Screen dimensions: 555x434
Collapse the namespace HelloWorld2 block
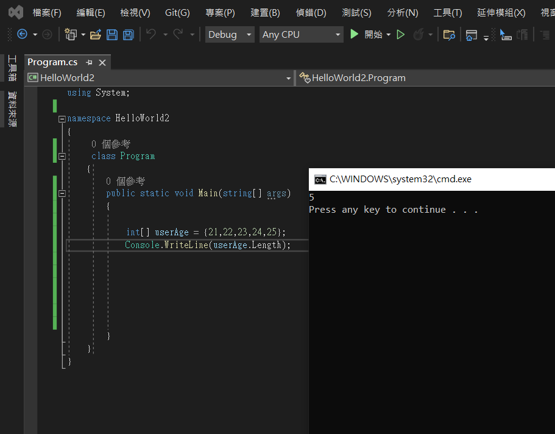tap(62, 119)
